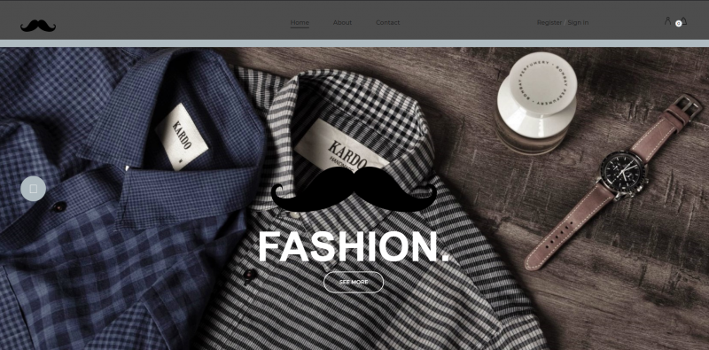
Task: Click the mustache logo in the header
Action: [x=38, y=26]
